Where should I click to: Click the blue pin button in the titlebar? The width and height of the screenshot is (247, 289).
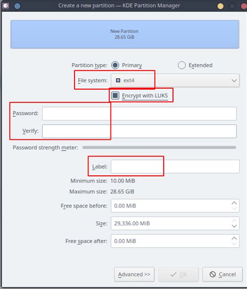tap(17, 6)
